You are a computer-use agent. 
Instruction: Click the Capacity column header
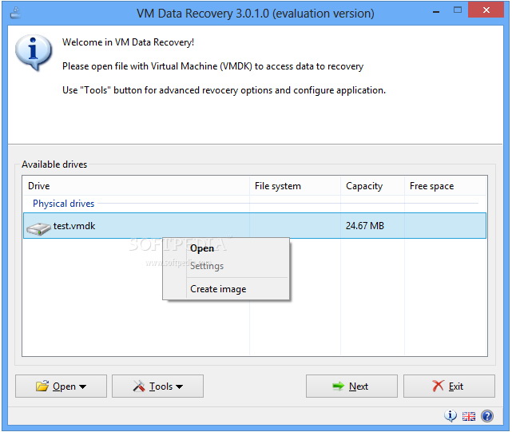tap(372, 186)
